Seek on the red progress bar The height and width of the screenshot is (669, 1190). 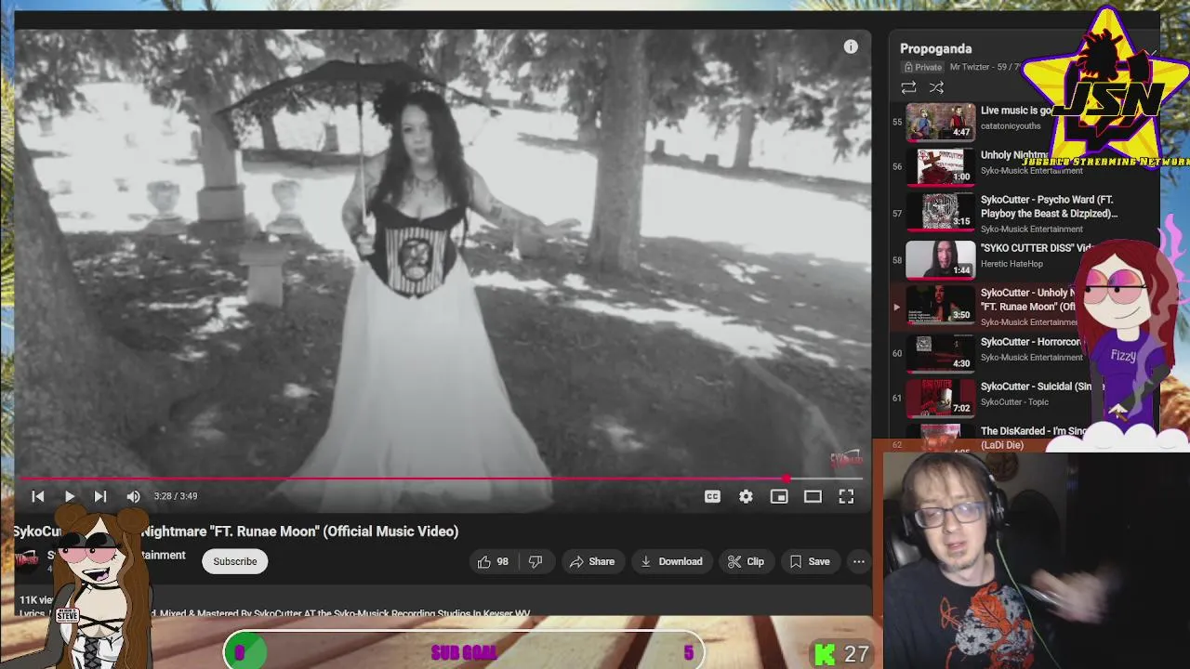point(443,479)
